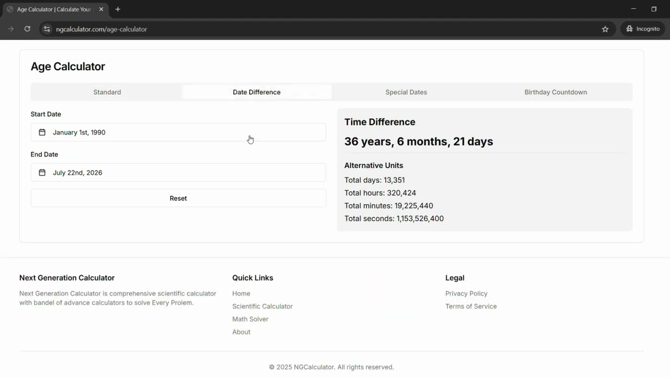Viewport: 670px width, 377px height.
Task: Bookmark this page with the star icon
Action: point(605,29)
